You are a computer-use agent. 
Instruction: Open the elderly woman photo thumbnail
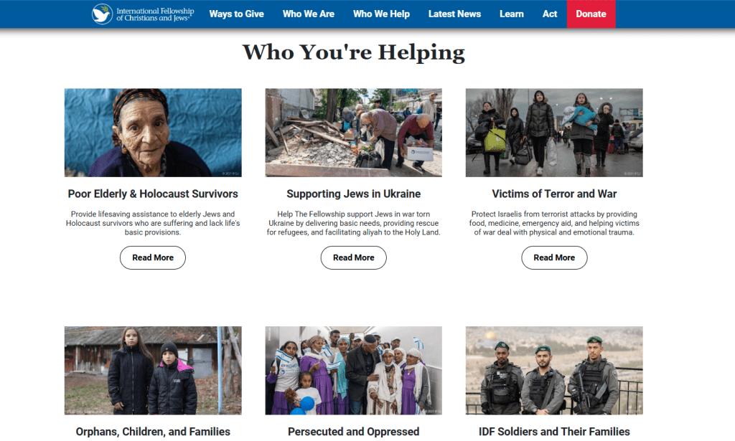click(153, 133)
